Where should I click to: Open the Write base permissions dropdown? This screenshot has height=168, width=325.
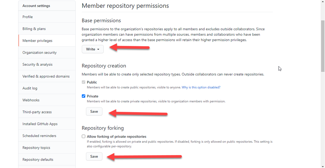pyautogui.click(x=93, y=49)
